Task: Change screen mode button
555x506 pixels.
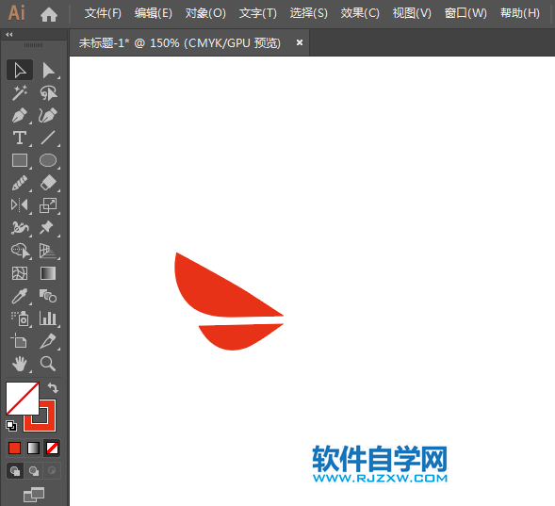Action: (x=34, y=495)
